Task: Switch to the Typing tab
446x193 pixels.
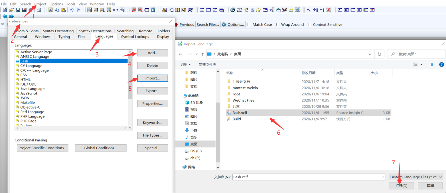Action: pyautogui.click(x=64, y=37)
